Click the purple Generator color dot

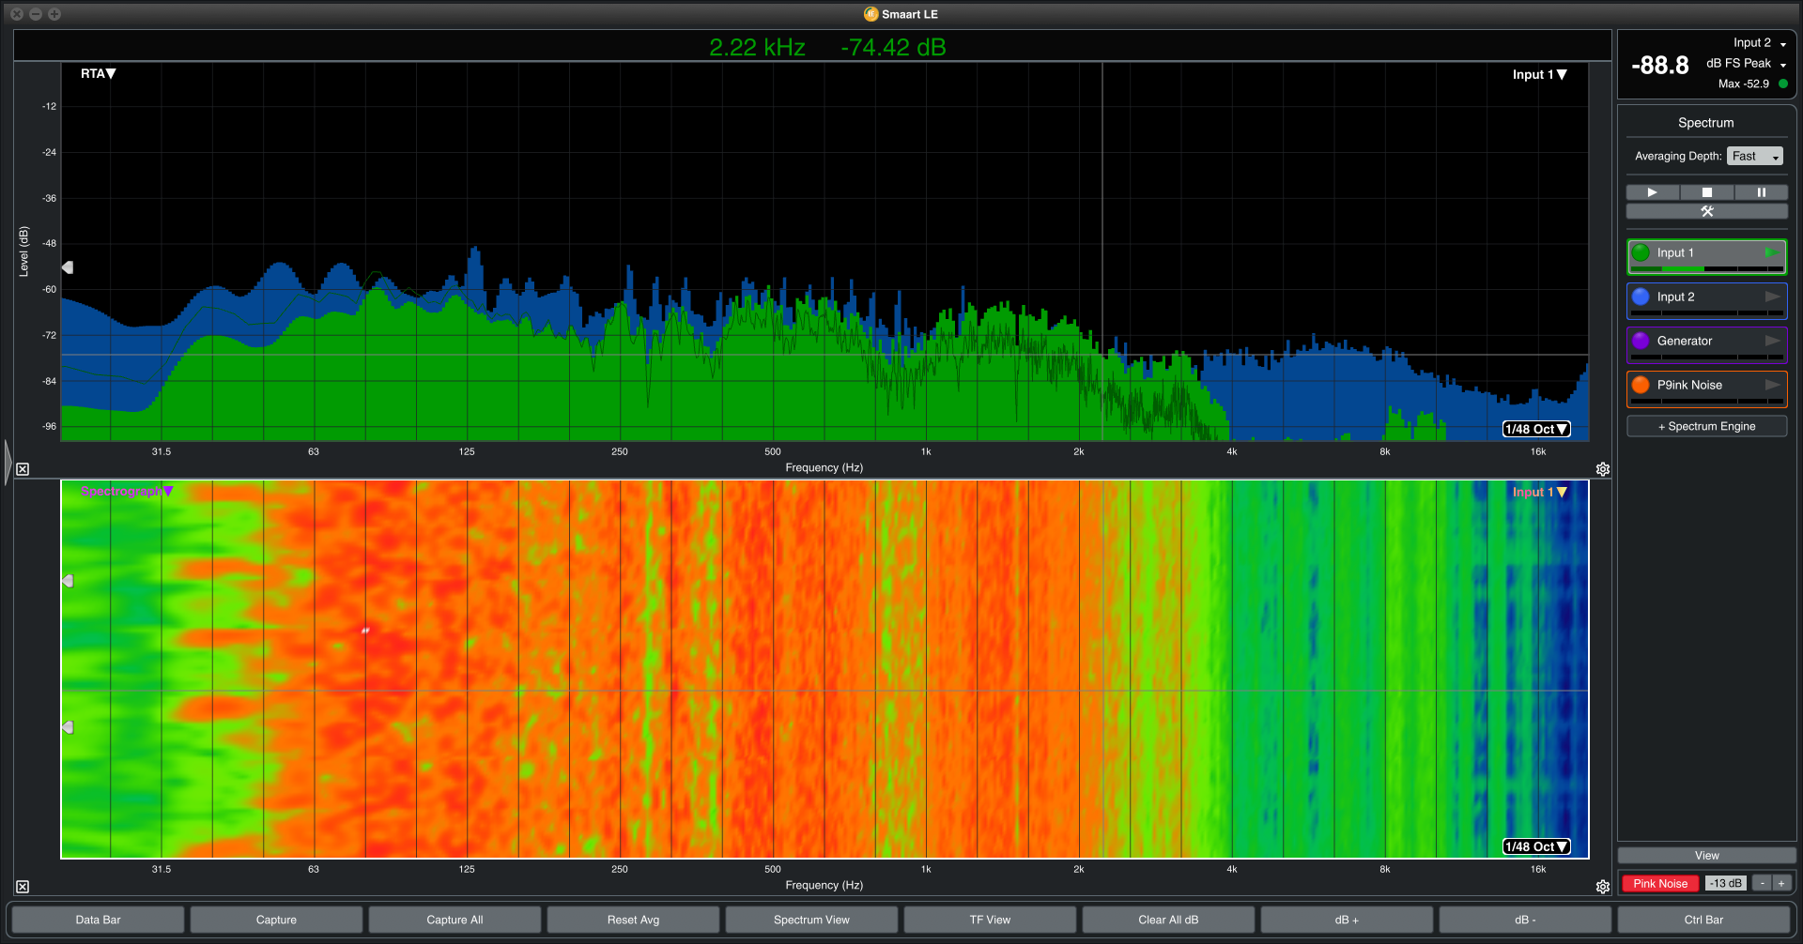pyautogui.click(x=1641, y=341)
